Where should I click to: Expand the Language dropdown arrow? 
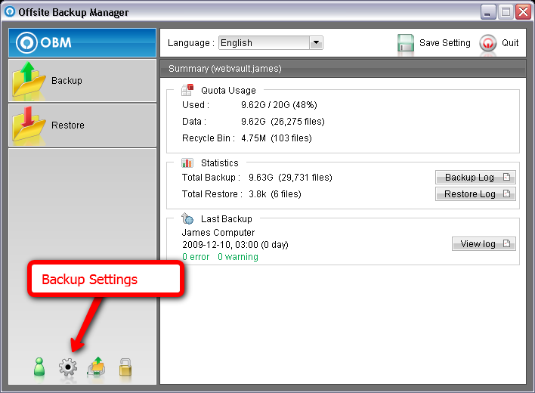coord(316,43)
